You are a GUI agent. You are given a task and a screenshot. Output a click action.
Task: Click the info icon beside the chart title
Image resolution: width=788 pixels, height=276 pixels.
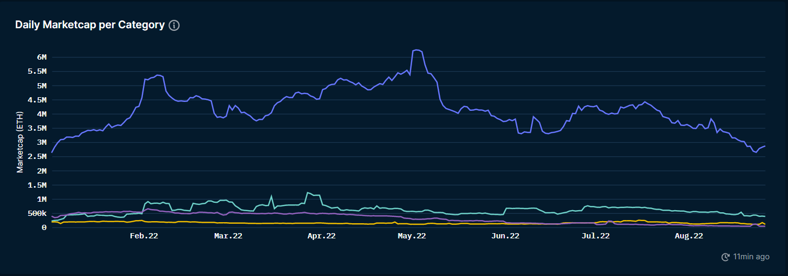click(174, 26)
